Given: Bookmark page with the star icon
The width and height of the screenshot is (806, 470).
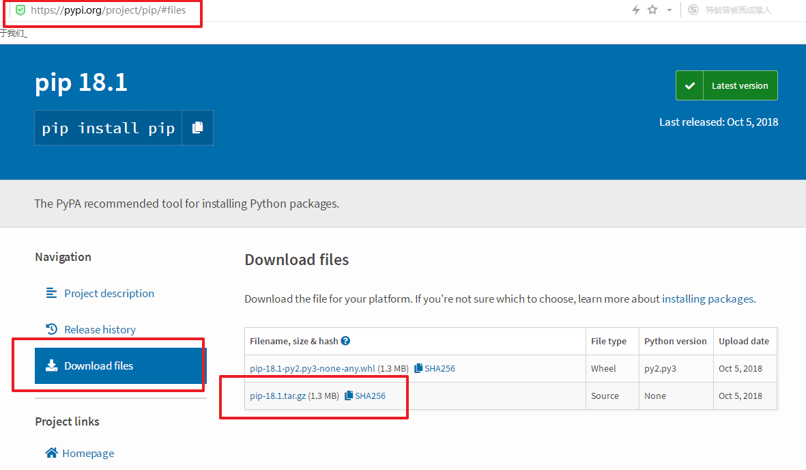Looking at the screenshot, I should click(652, 10).
